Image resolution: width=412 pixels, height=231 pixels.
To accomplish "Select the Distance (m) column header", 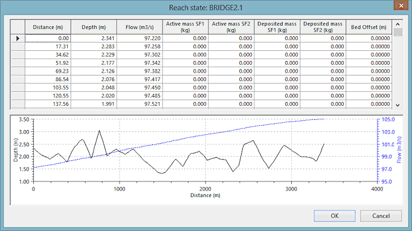I will 48,27.
